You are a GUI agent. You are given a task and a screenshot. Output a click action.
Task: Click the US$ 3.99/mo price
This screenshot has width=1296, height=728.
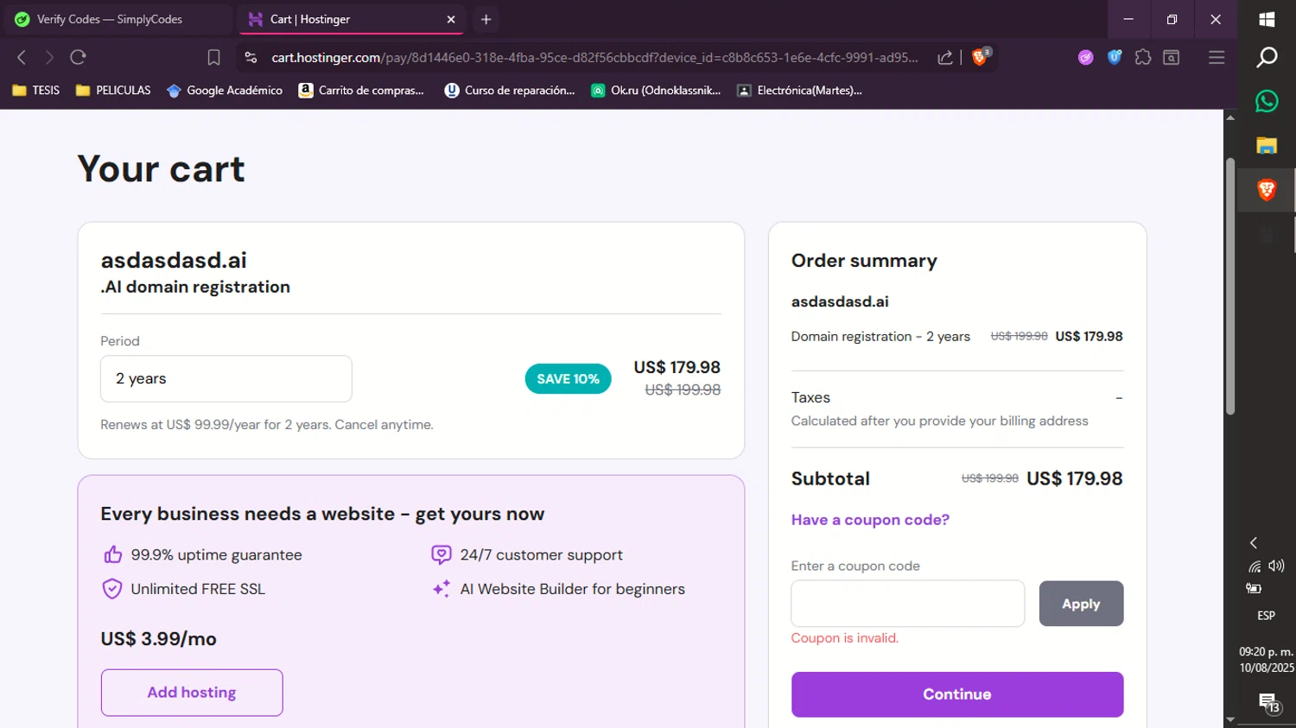[158, 639]
